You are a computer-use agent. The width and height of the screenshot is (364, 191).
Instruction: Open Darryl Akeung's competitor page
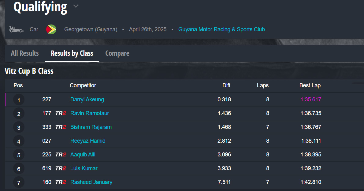pyautogui.click(x=87, y=99)
